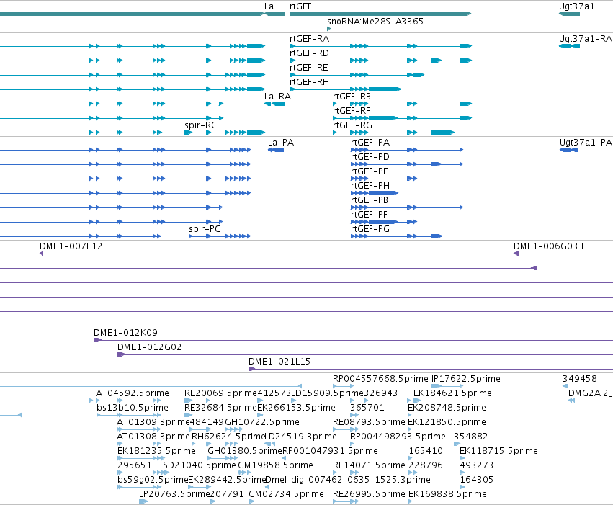The image size is (613, 505).
Task: Click EST RE14071.5prime
Action: coord(369,465)
